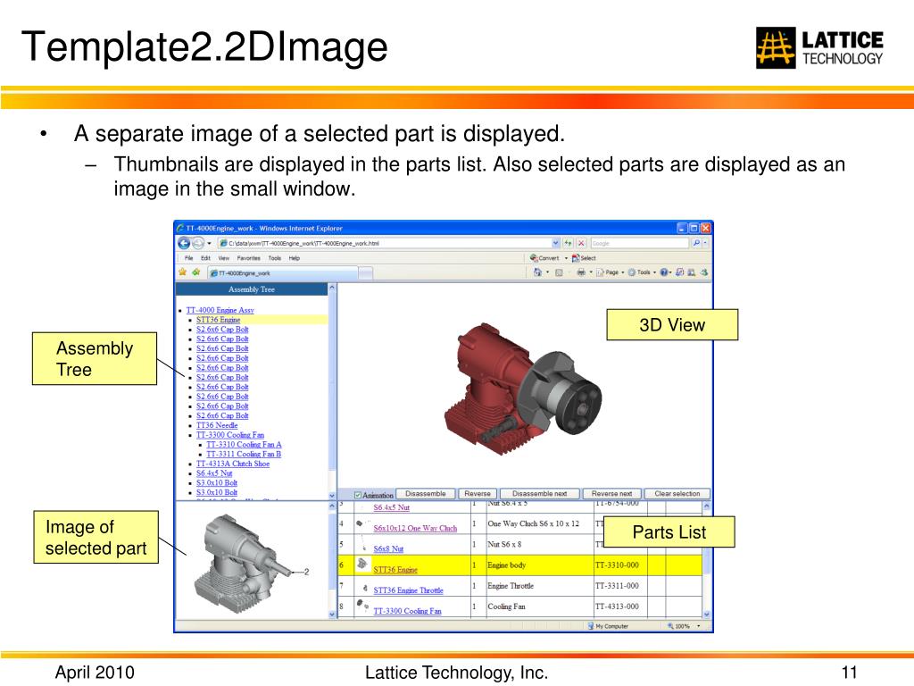Click the Convert toolbar button
The height and width of the screenshot is (686, 914).
pos(544,258)
